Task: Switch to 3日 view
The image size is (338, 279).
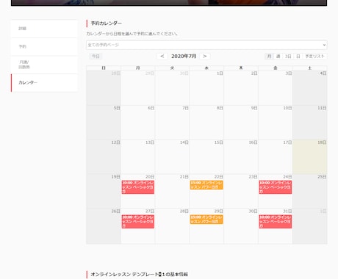Action: (288, 57)
